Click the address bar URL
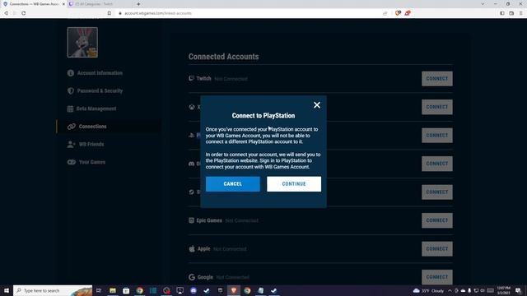This screenshot has height=296, width=527. [x=158, y=13]
